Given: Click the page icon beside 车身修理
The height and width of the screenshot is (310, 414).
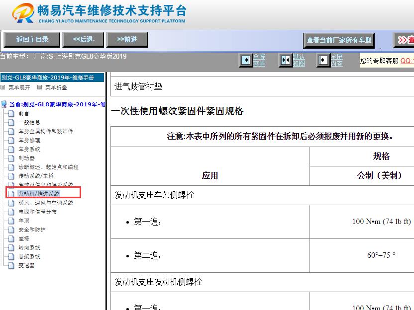Looking at the screenshot, I should tap(11, 140).
